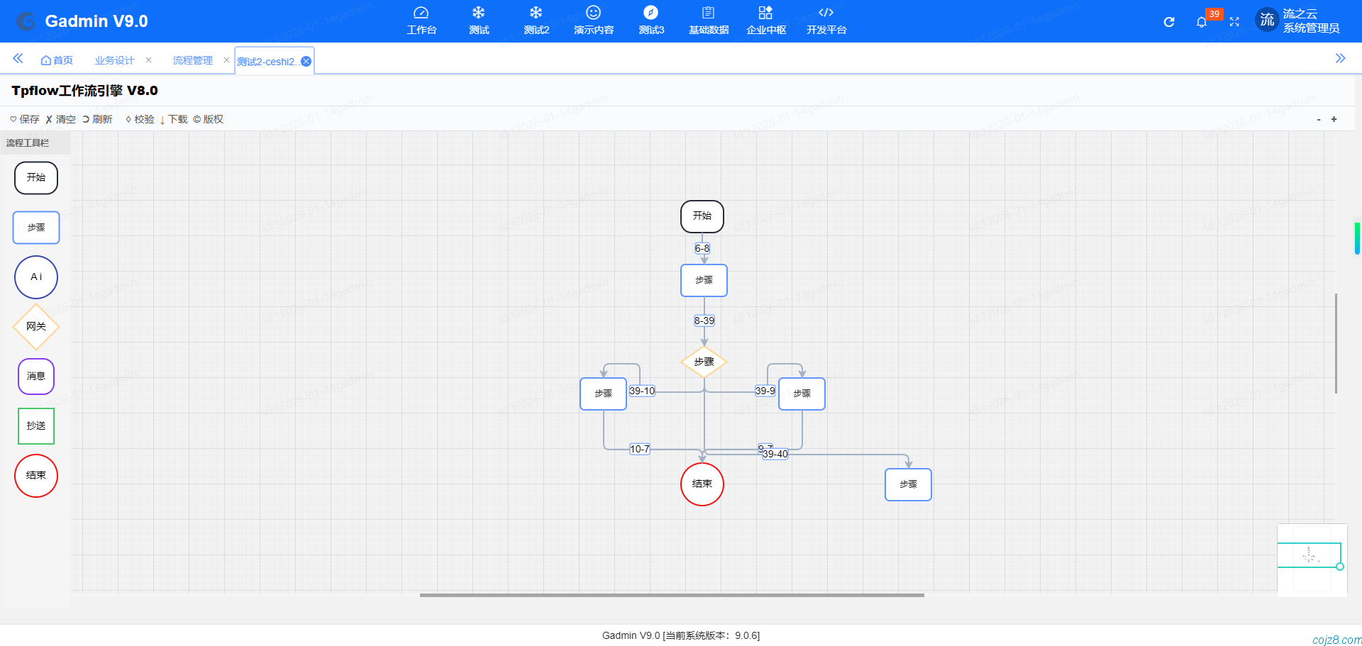Expand tabs right with double chevron
1362x646 pixels.
1340,59
